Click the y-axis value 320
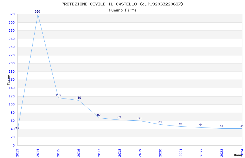This screenshot has width=245, height=158. coord(12,14)
